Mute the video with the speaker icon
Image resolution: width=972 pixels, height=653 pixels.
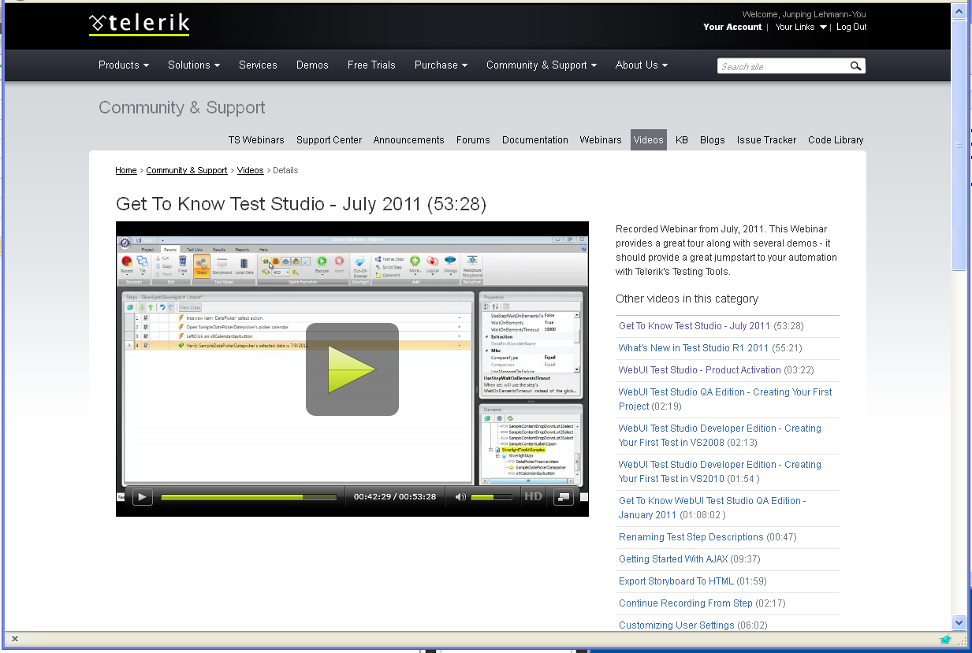(460, 497)
